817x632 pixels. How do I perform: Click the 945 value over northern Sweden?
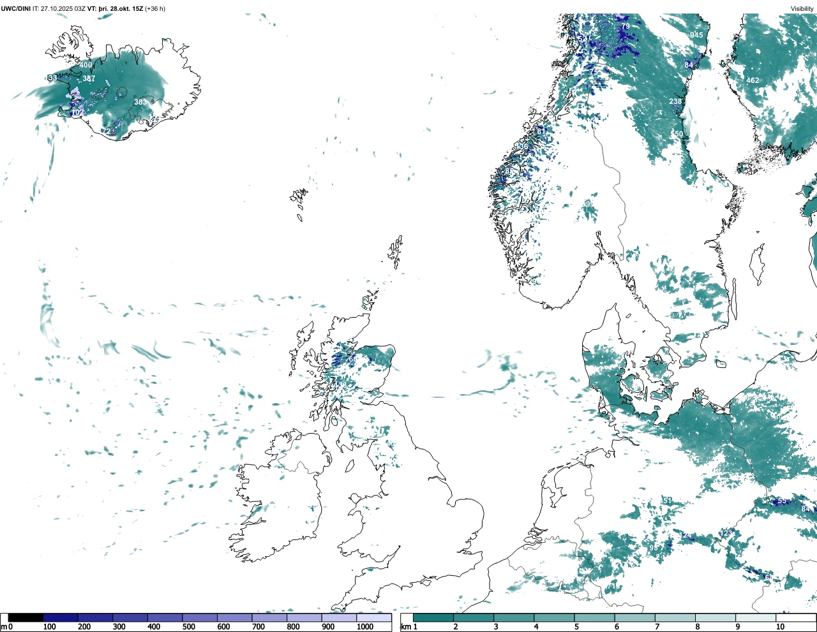696,35
